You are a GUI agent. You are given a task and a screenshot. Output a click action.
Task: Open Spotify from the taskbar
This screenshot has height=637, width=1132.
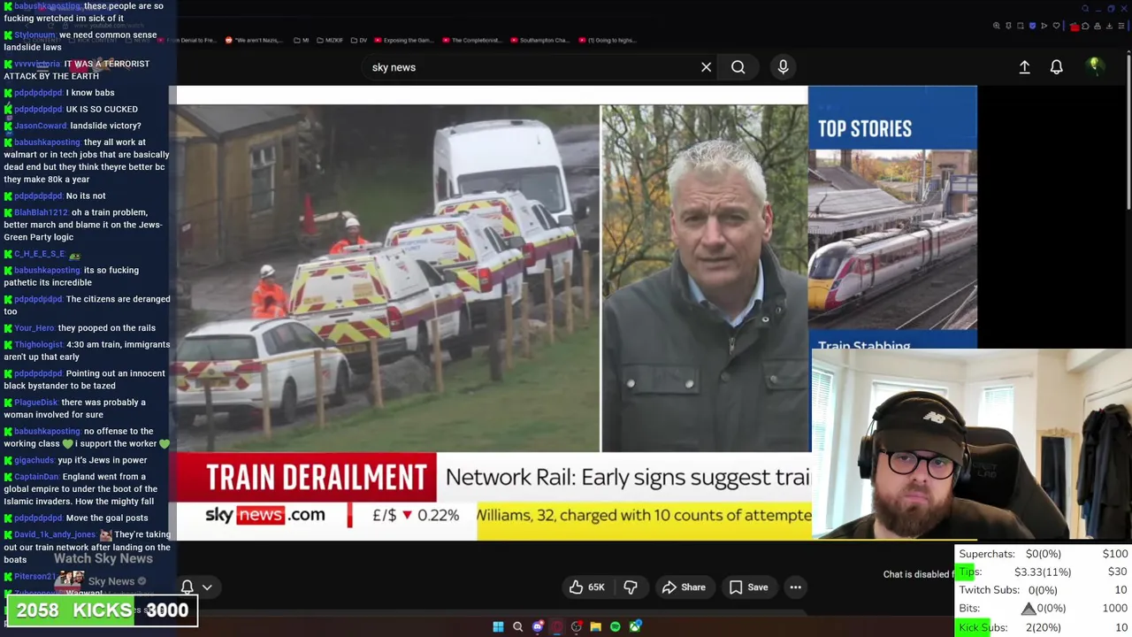615,627
